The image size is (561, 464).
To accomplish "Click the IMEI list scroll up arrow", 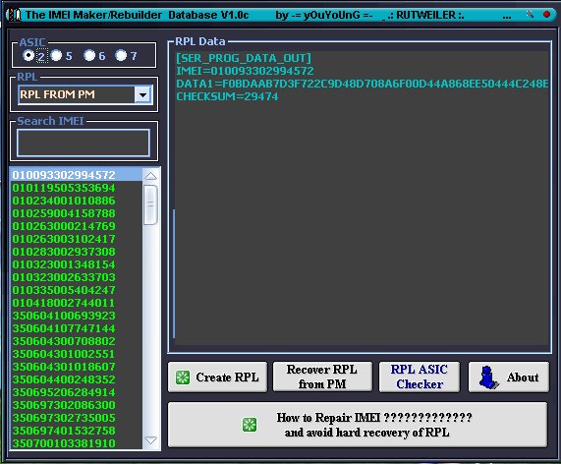I will tap(150, 175).
